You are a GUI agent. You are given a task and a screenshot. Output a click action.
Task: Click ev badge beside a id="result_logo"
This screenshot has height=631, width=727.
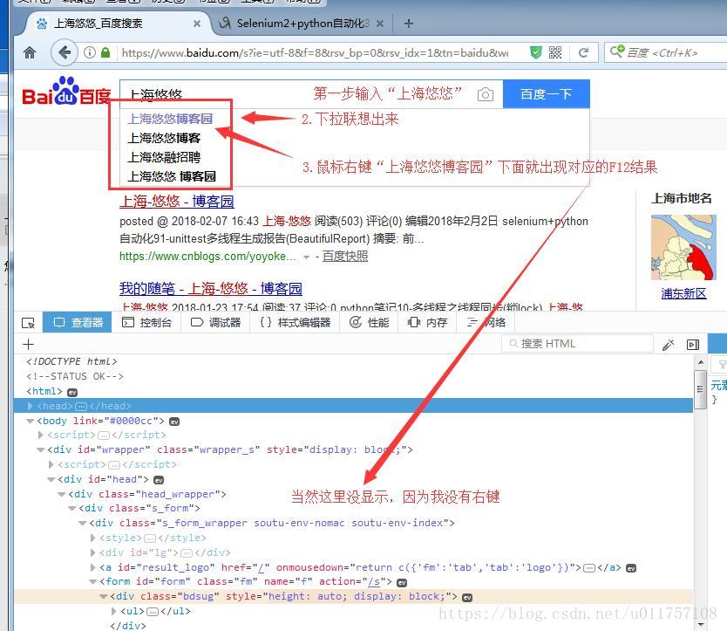[x=631, y=568]
